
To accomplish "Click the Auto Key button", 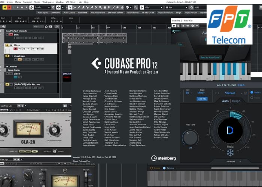I will pyautogui.click(x=202, y=99).
